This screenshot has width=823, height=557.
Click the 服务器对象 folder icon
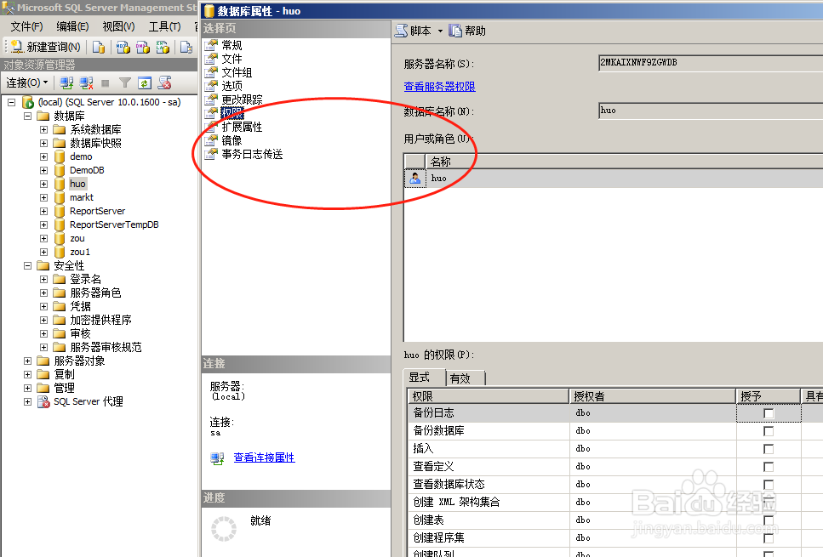(x=43, y=361)
